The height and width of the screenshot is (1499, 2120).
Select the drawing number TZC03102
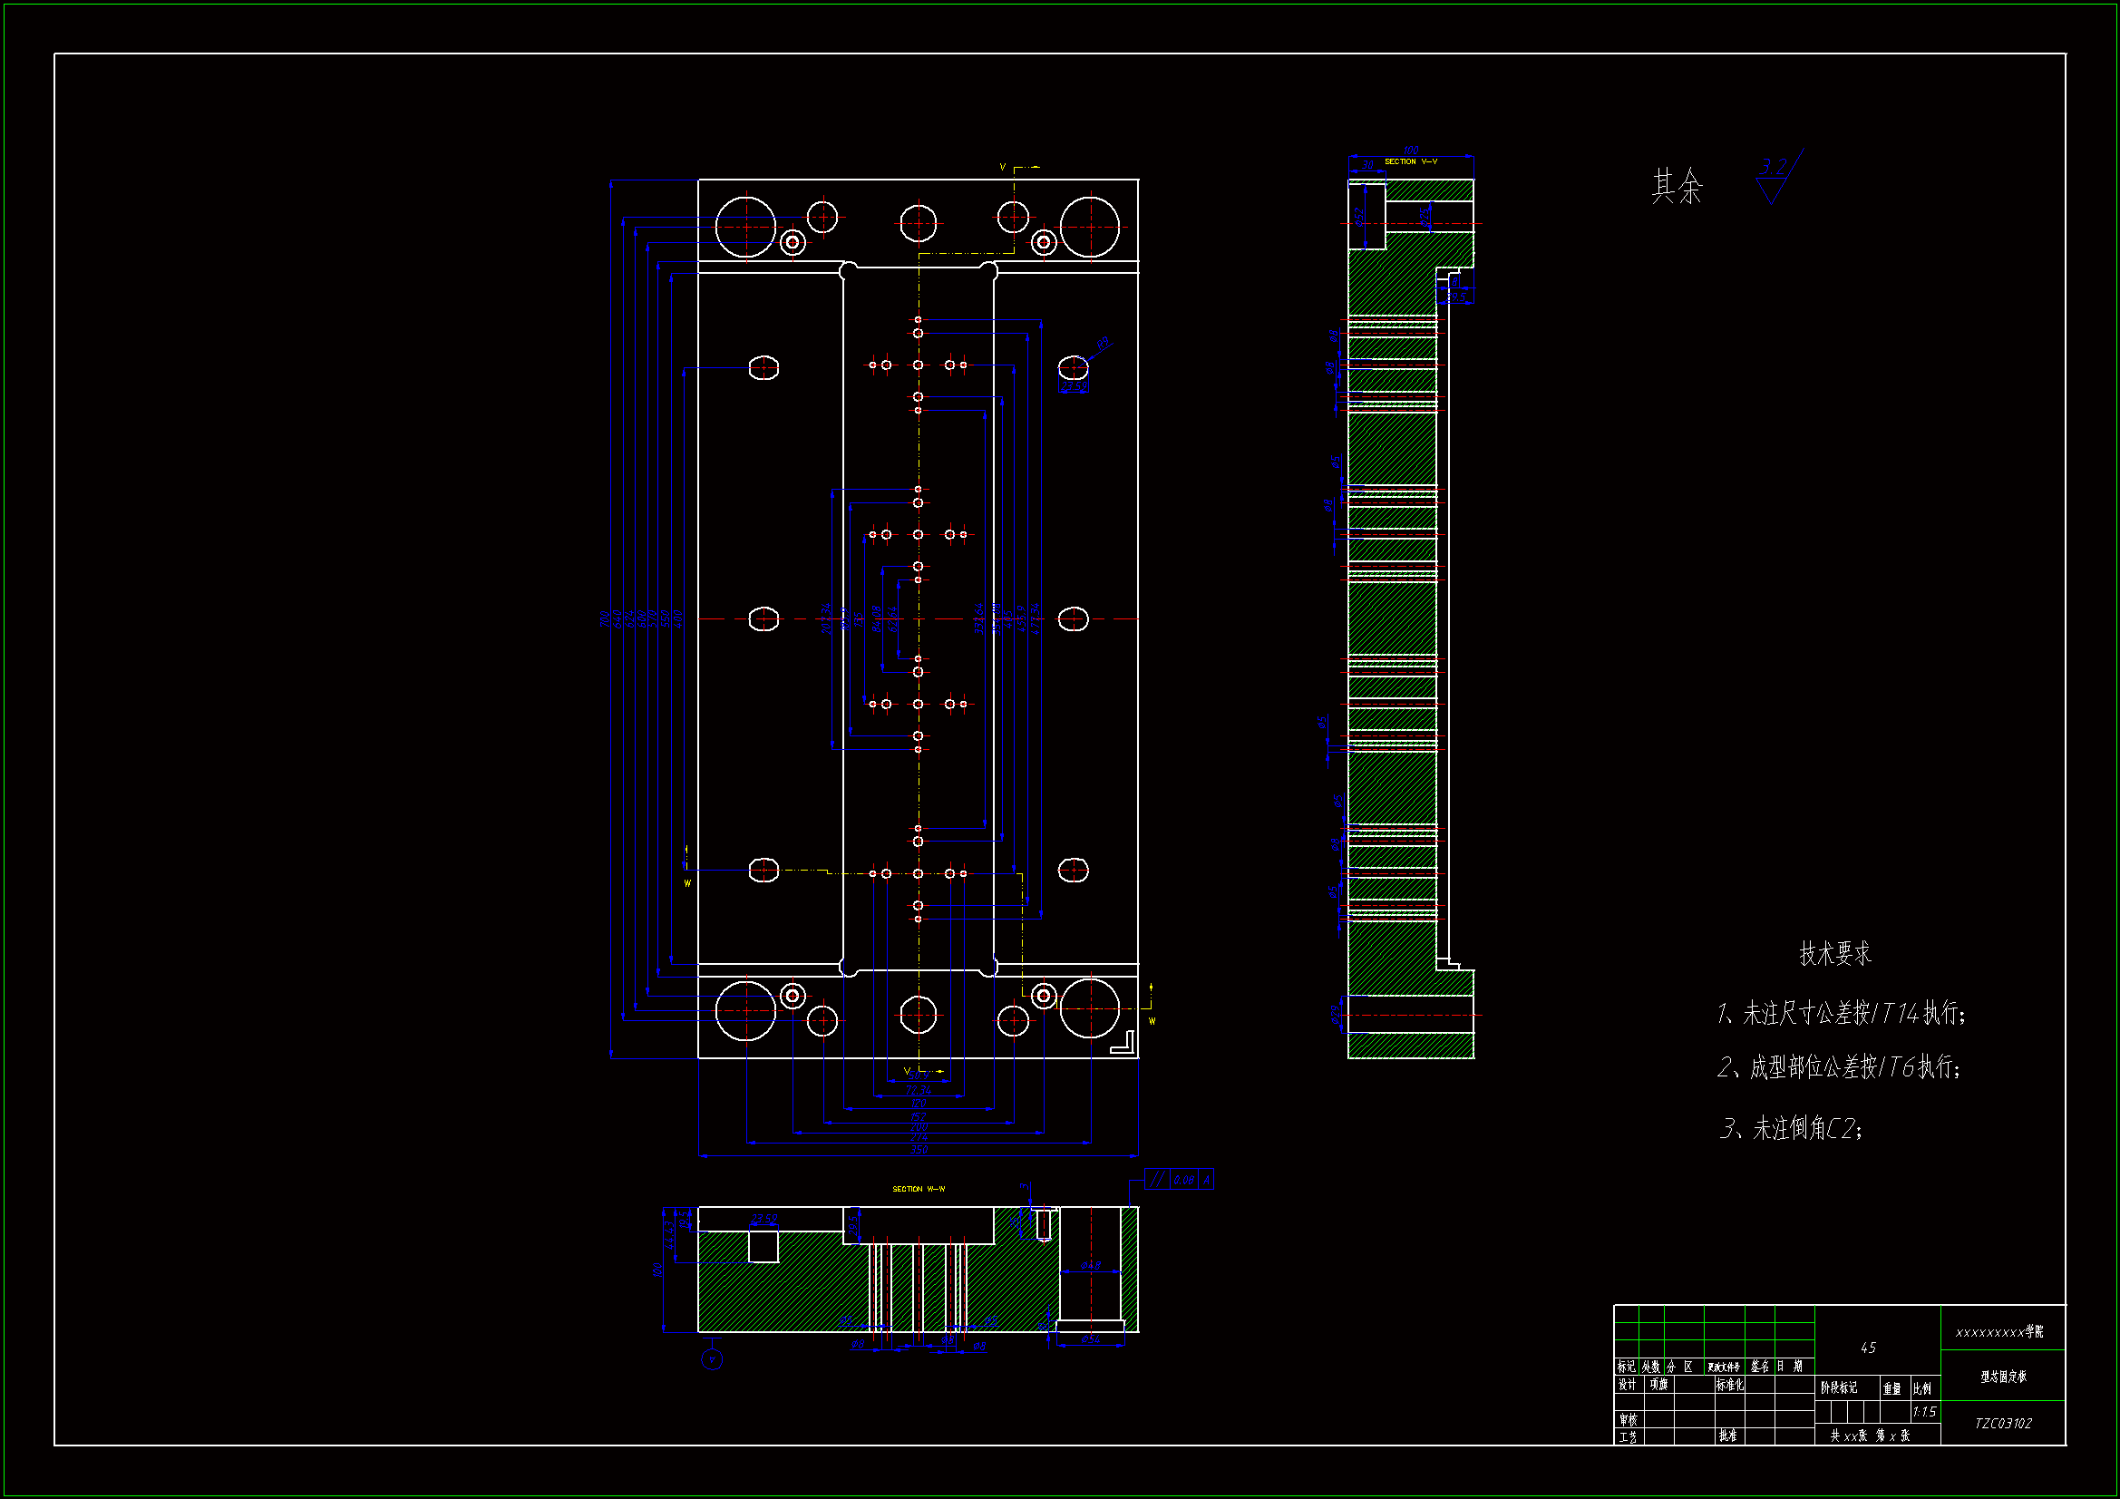tap(2003, 1423)
